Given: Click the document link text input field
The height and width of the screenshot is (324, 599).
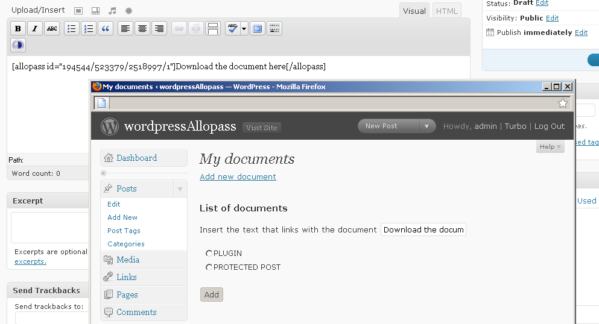Looking at the screenshot, I should coord(423,229).
